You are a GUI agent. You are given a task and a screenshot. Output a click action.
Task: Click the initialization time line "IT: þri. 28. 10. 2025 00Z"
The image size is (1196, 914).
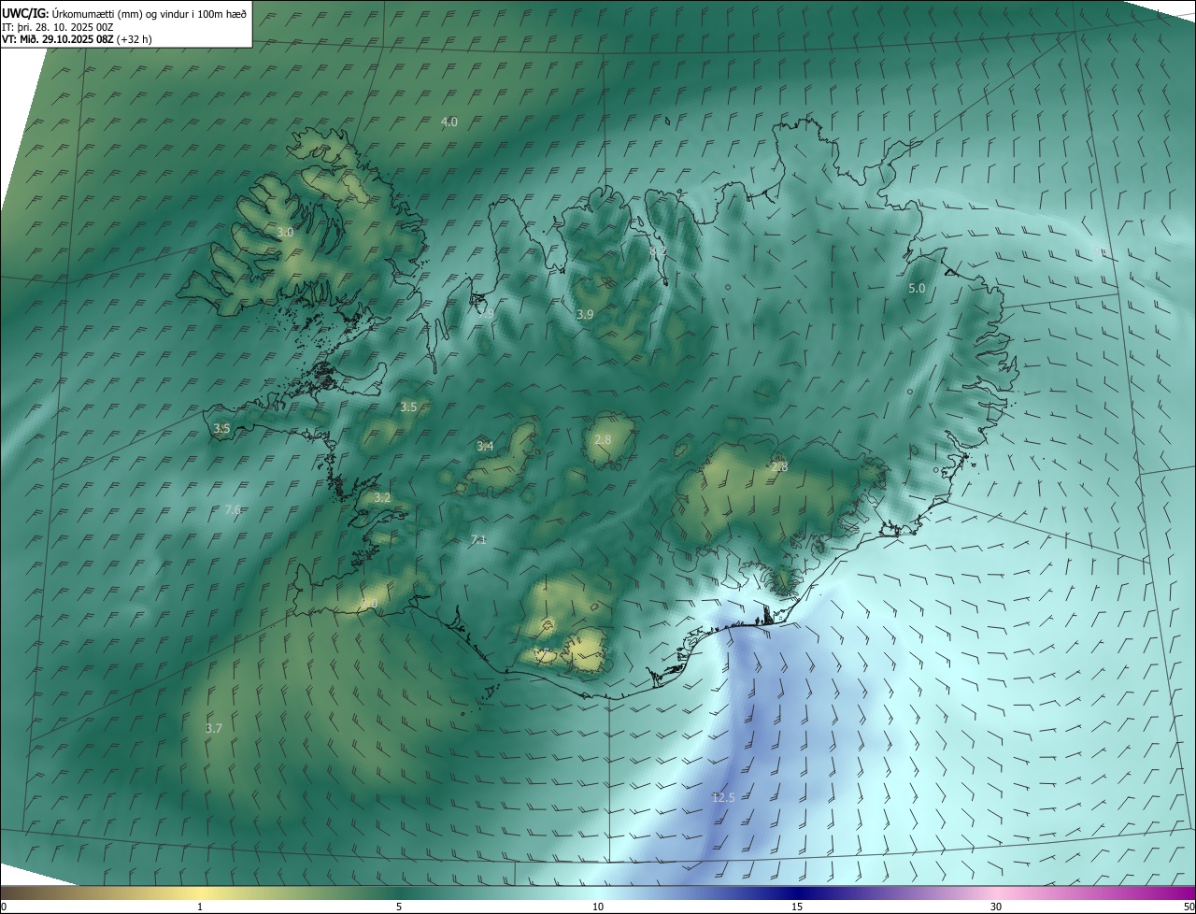(x=57, y=27)
